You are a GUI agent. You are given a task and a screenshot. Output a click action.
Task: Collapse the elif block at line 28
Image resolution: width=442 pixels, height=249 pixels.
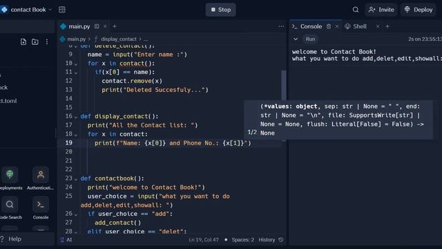(76, 232)
